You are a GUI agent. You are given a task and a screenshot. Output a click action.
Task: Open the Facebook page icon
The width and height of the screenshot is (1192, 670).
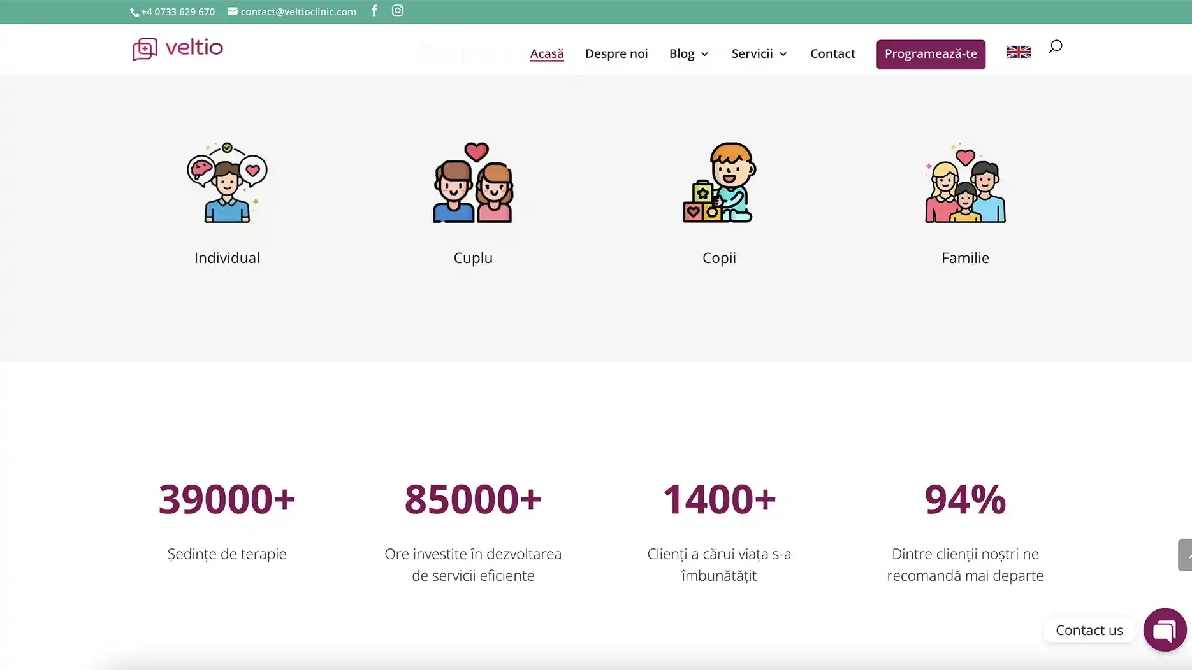click(374, 11)
